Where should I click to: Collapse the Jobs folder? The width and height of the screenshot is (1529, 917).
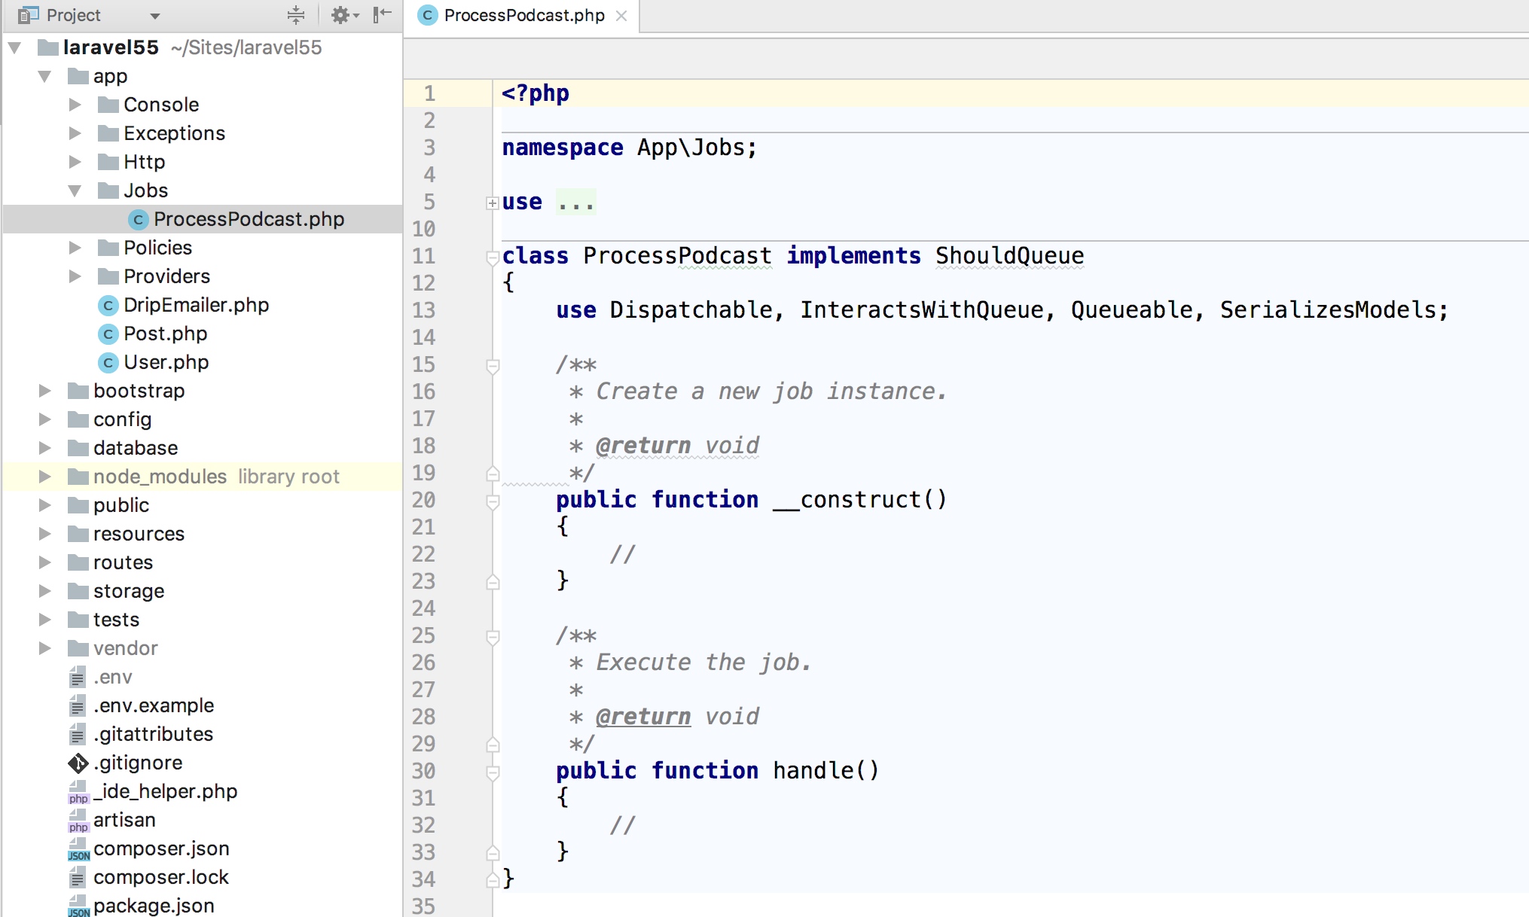point(75,190)
